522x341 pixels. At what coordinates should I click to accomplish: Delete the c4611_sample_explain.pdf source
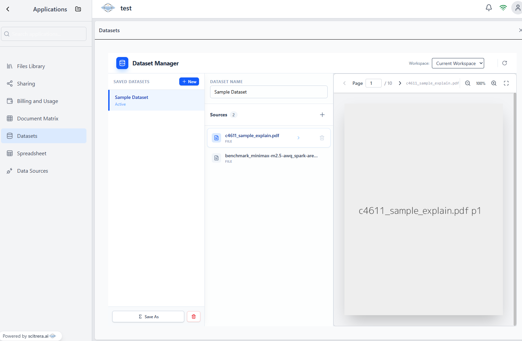pos(322,138)
